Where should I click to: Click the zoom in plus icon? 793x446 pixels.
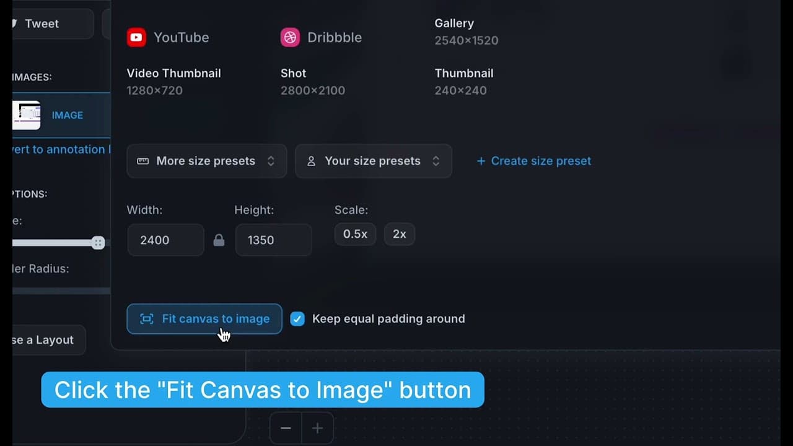317,428
